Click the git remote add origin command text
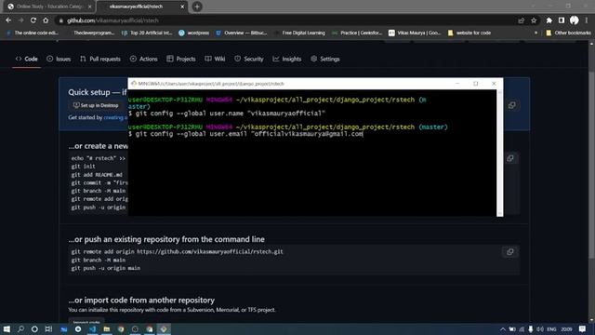This screenshot has width=595, height=335. (x=177, y=251)
